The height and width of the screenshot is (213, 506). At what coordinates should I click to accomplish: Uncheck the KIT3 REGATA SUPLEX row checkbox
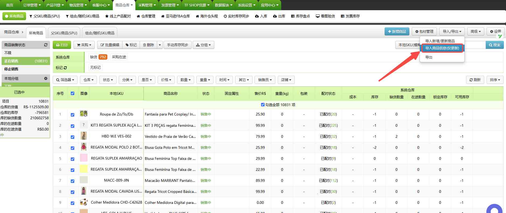(72, 126)
